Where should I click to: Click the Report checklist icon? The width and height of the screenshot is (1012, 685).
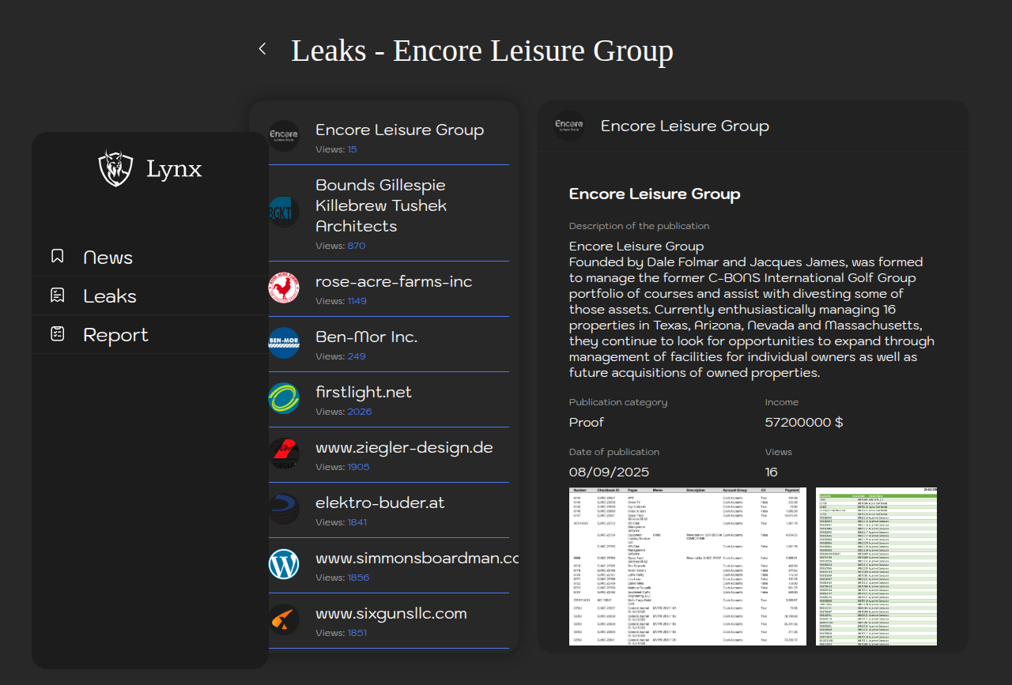(57, 333)
